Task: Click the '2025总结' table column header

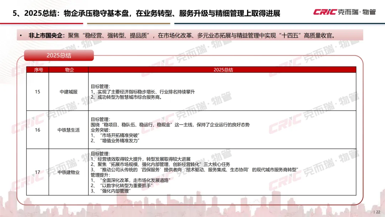Action: coord(223,70)
